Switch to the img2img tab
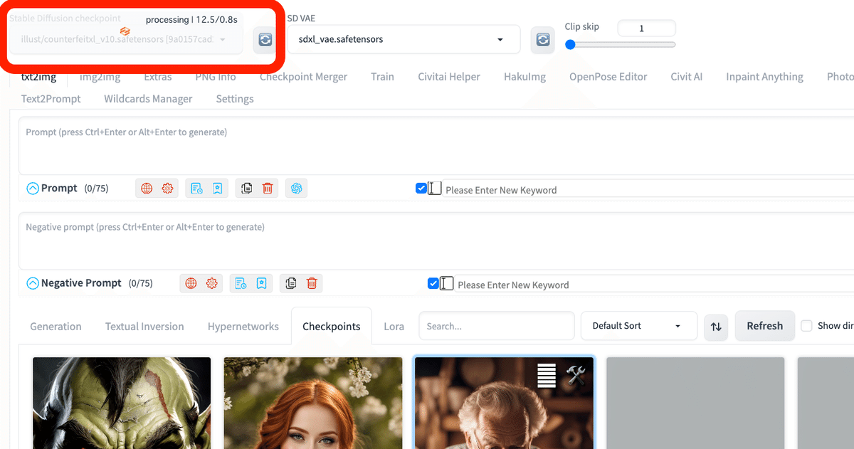 [100, 77]
